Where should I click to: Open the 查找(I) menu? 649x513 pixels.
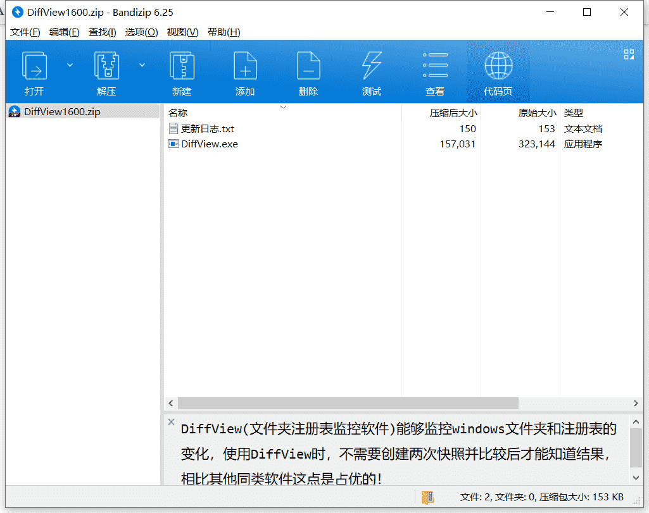coord(102,32)
